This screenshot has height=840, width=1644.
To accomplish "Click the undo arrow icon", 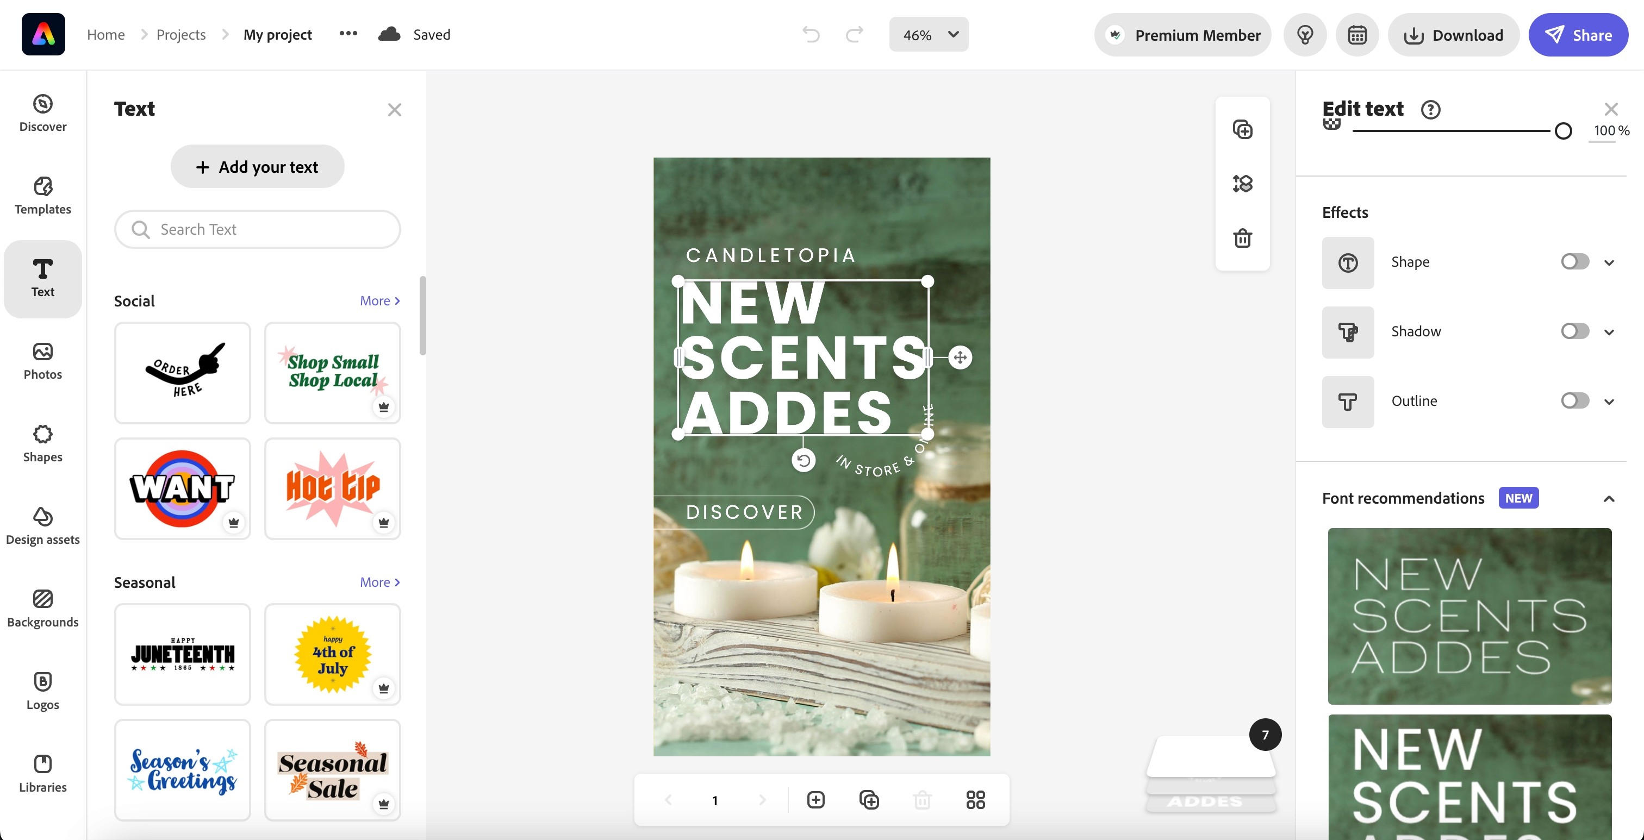I will coord(811,34).
